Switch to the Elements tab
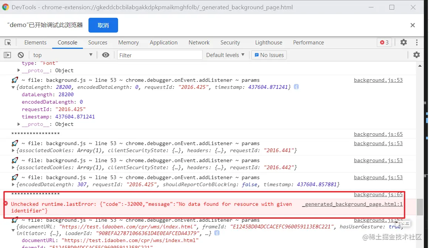This screenshot has width=429, height=248. 35,43
